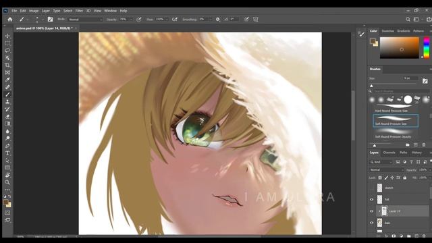Toggle visibility of sketch layer
This screenshot has width=432, height=243.
pyautogui.click(x=371, y=188)
